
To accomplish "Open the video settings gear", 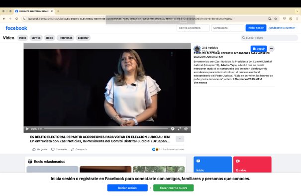I will 173,129.
